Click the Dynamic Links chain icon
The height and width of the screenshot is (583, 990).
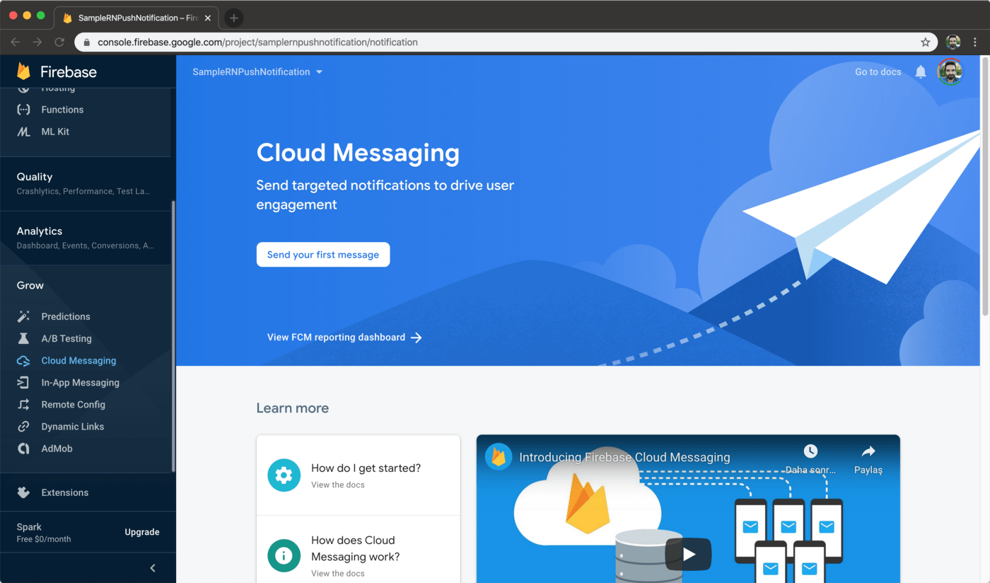(x=23, y=427)
